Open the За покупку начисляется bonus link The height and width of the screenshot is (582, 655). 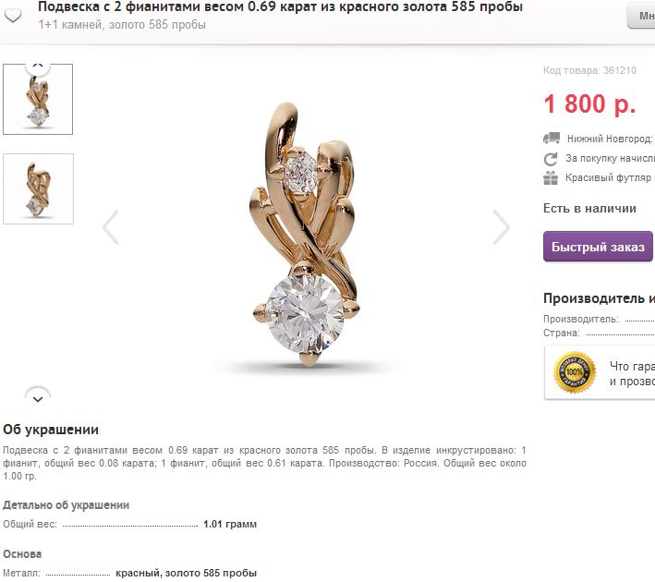click(610, 158)
